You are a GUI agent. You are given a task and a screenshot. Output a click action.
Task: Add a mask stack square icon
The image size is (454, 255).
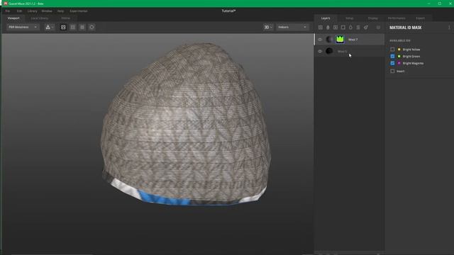click(343, 28)
